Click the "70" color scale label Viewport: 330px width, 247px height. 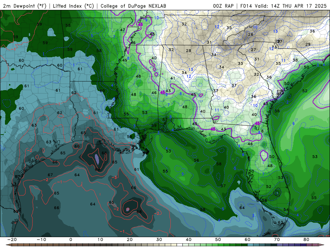click(x=277, y=240)
